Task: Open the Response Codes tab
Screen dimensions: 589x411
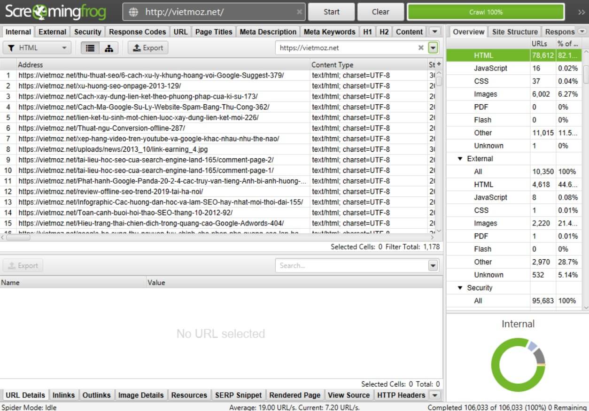Action: coord(137,32)
